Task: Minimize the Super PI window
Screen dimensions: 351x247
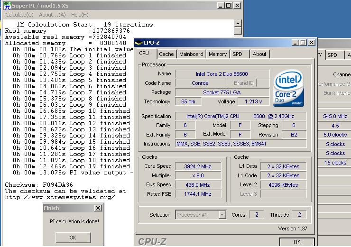Action: [x=221, y=6]
